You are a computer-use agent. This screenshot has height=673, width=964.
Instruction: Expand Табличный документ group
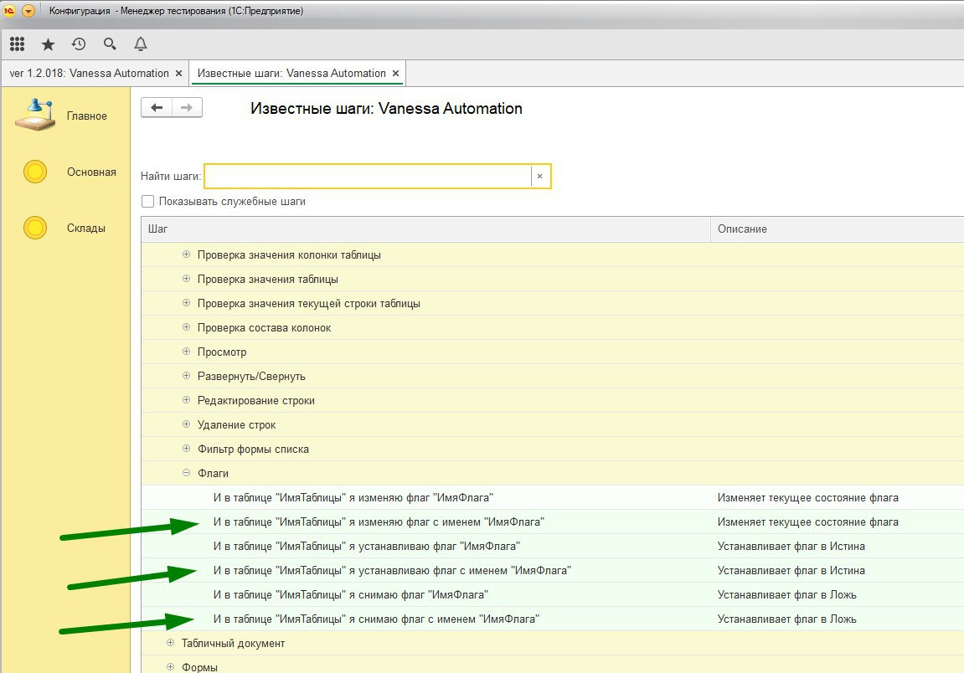[x=170, y=642]
